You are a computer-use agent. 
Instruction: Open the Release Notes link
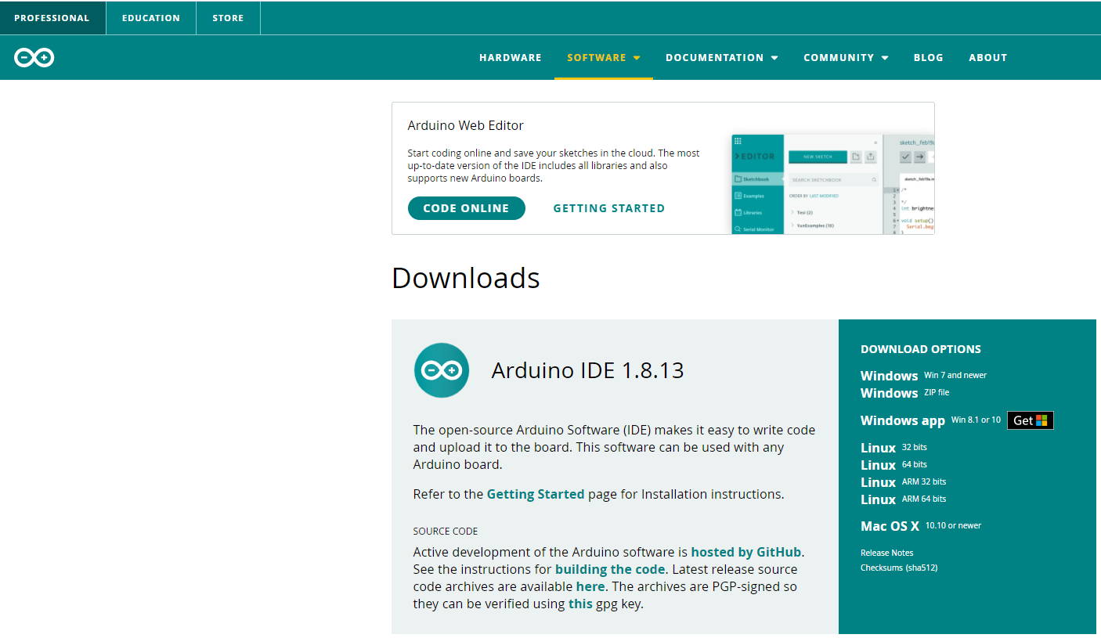(x=887, y=553)
